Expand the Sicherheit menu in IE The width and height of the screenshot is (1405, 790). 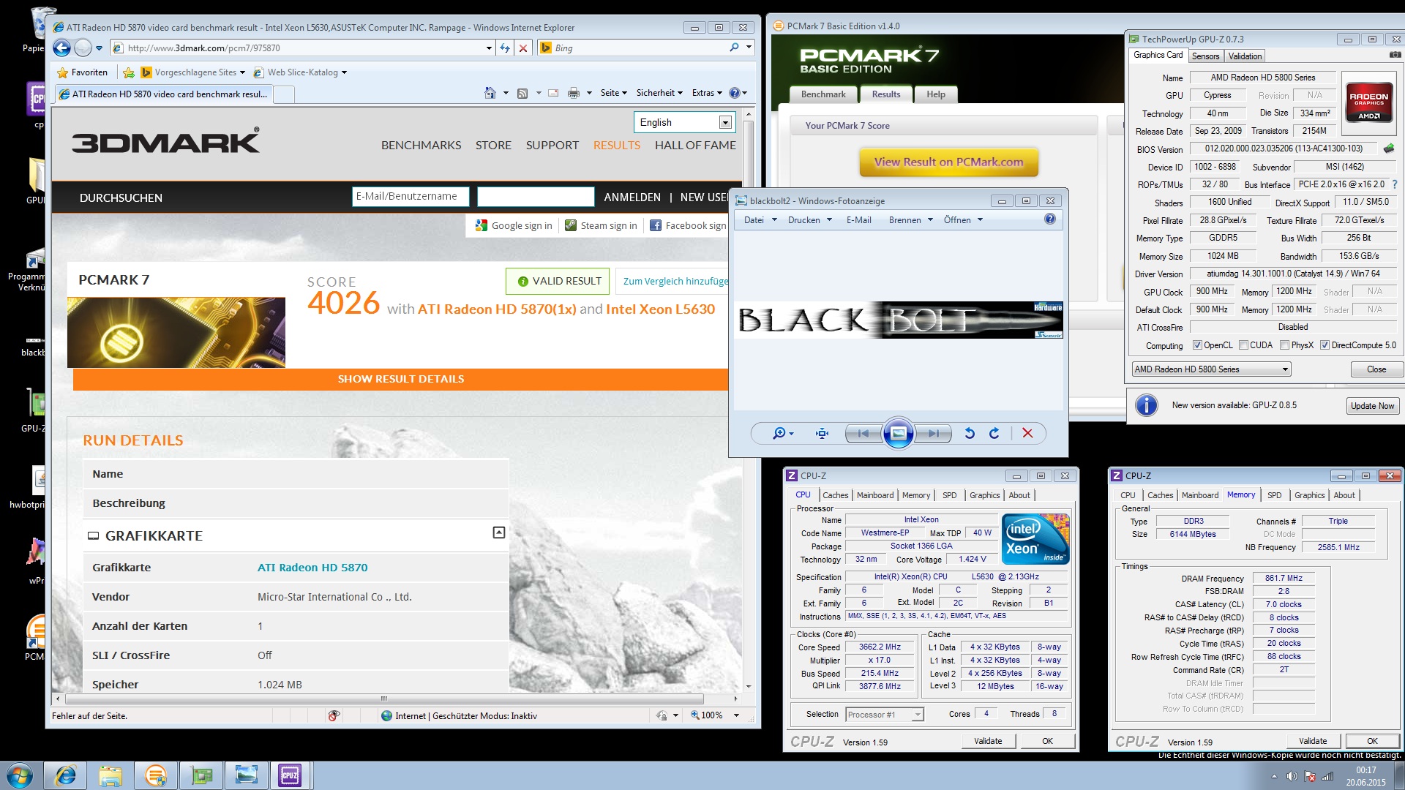pyautogui.click(x=659, y=93)
